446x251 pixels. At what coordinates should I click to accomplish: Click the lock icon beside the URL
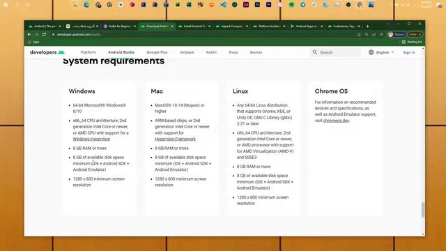53,34
